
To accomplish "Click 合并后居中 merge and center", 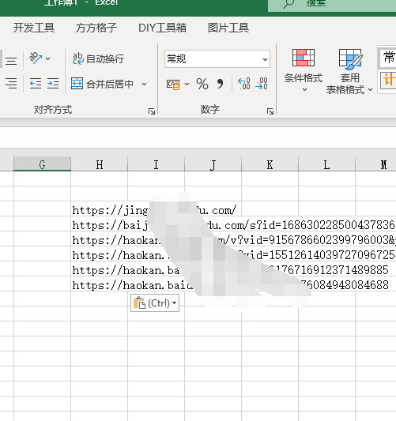I will [102, 84].
